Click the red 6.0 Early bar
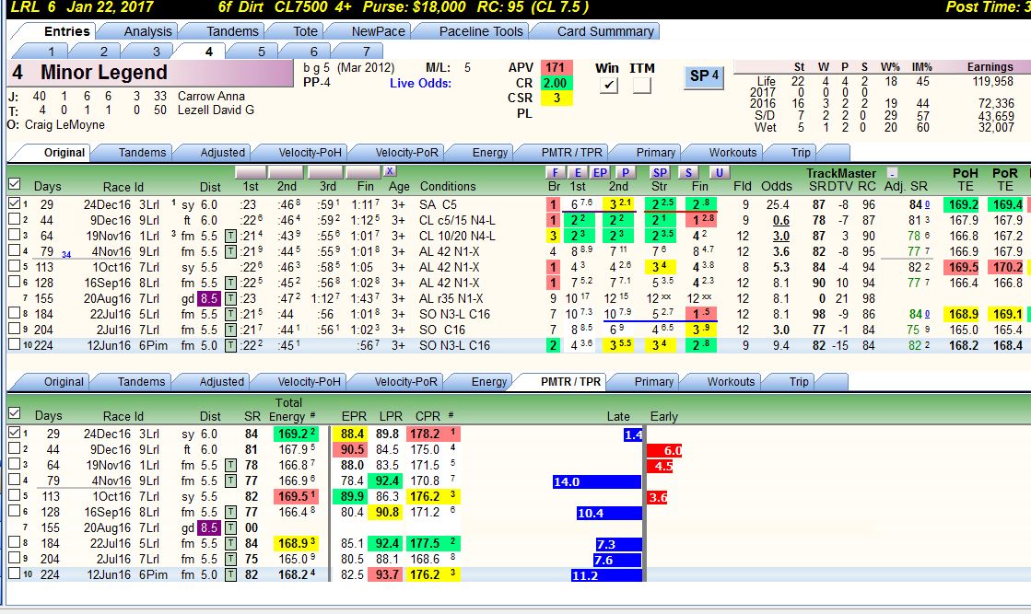The image size is (1031, 614). 664,450
